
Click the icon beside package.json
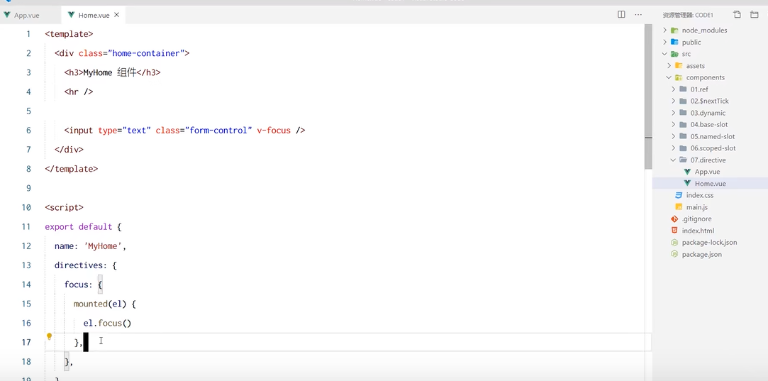coord(674,253)
